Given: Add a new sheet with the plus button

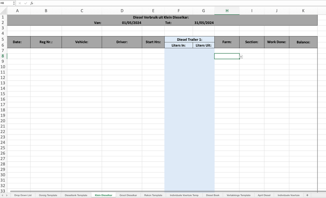Looking at the screenshot, I should point(307,195).
